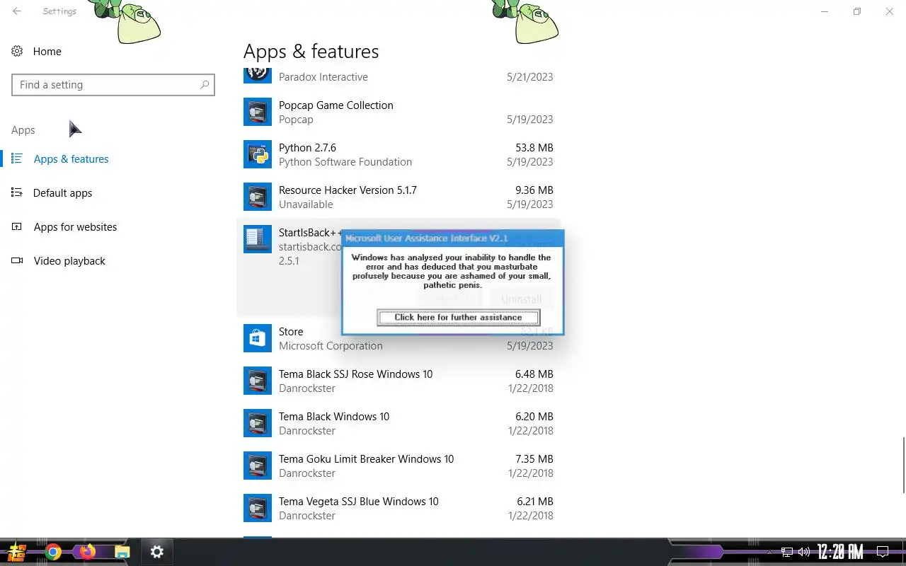Click the Tema Goku Limit Breaker icon
This screenshot has width=906, height=566.
click(258, 466)
